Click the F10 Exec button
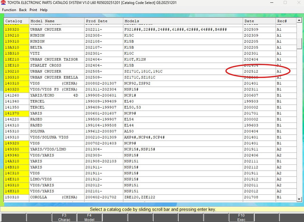The width and height of the screenshot is (304, 222). pos(241,218)
